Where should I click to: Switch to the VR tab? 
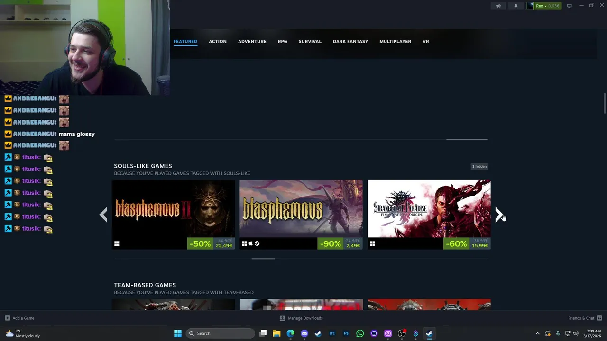[x=426, y=41]
